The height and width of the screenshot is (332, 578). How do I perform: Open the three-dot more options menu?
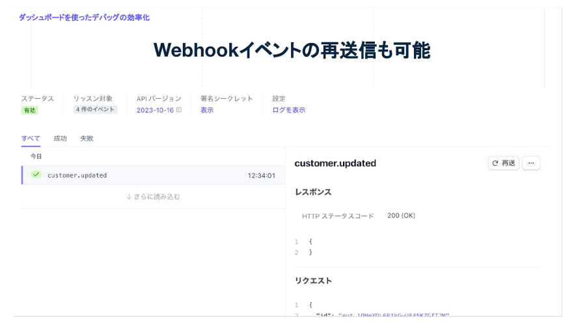point(530,163)
